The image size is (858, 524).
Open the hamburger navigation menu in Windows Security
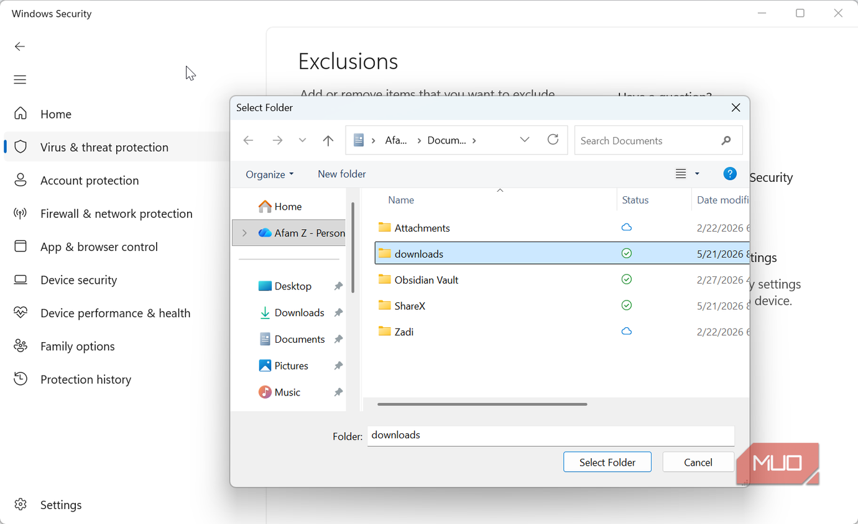click(x=20, y=79)
